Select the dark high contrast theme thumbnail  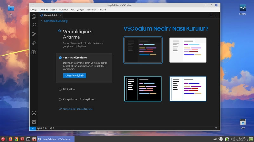click(143, 89)
